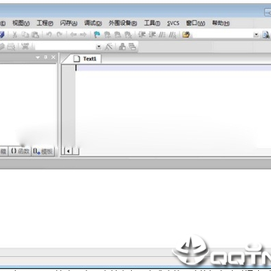Comment selection icon
Screen dimensions: 271x271
coord(163,35)
